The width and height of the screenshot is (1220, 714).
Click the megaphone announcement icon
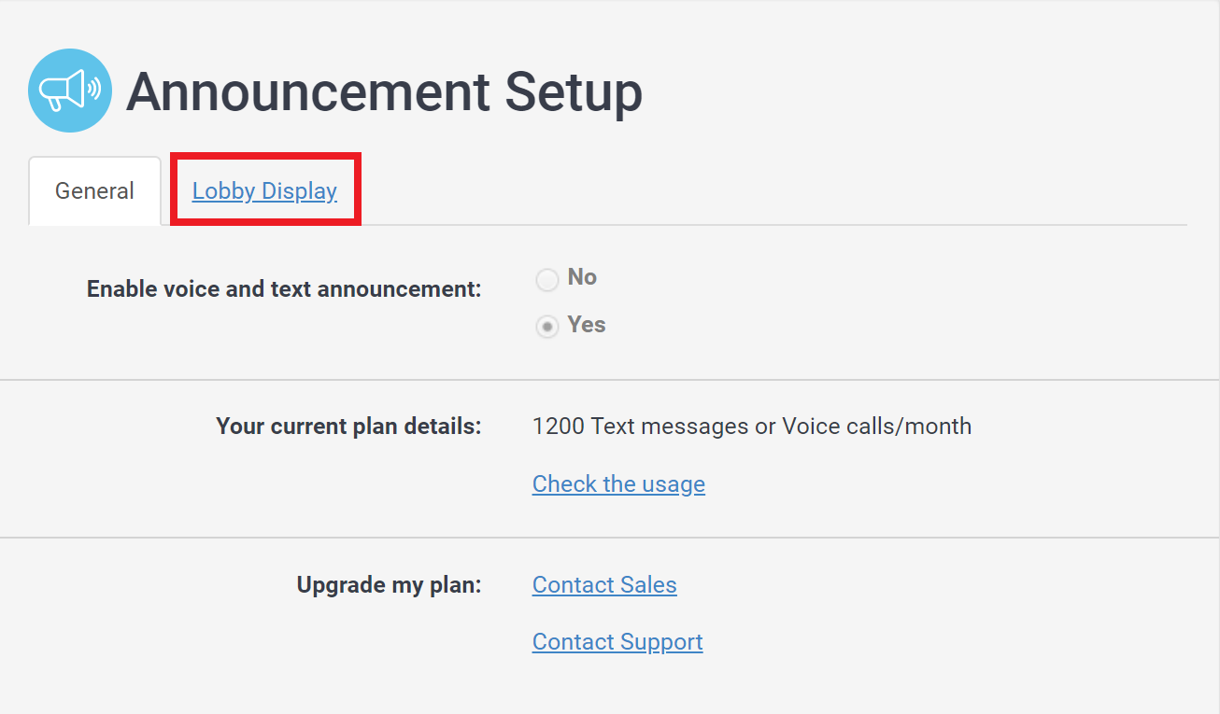point(69,91)
